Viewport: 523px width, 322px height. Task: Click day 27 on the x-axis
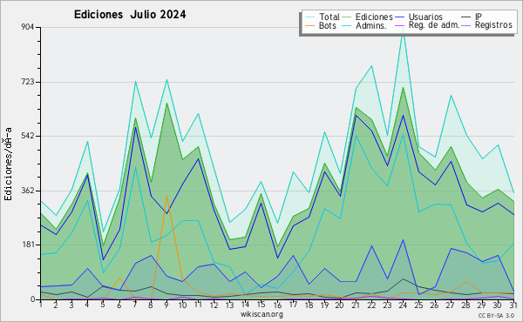point(451,305)
